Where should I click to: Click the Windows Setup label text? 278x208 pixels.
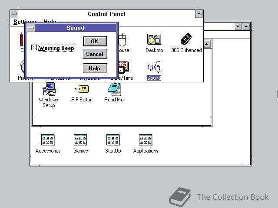click(48, 102)
